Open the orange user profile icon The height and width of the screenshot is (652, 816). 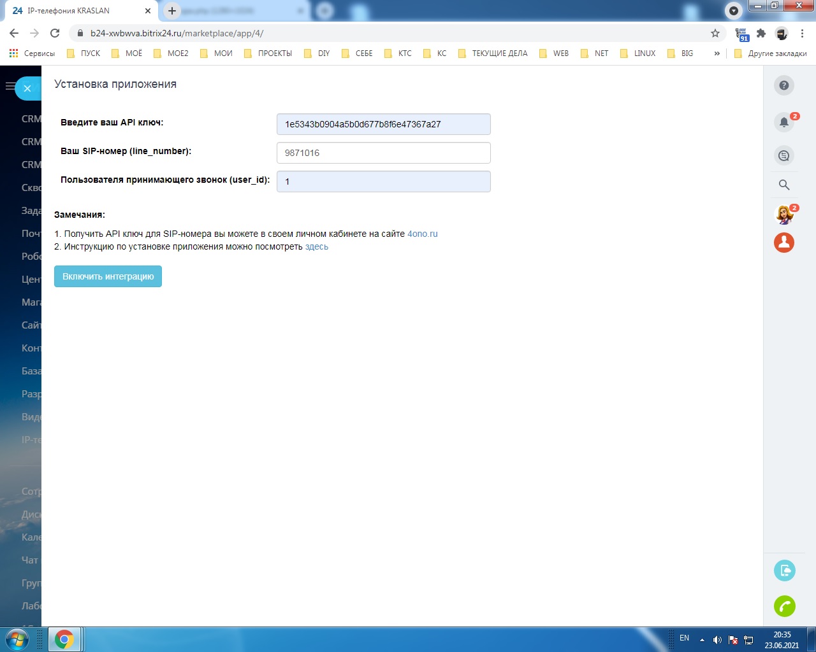(784, 243)
